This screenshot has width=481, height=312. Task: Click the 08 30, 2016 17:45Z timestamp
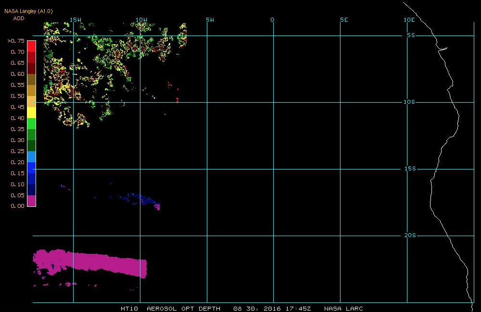pos(272,309)
